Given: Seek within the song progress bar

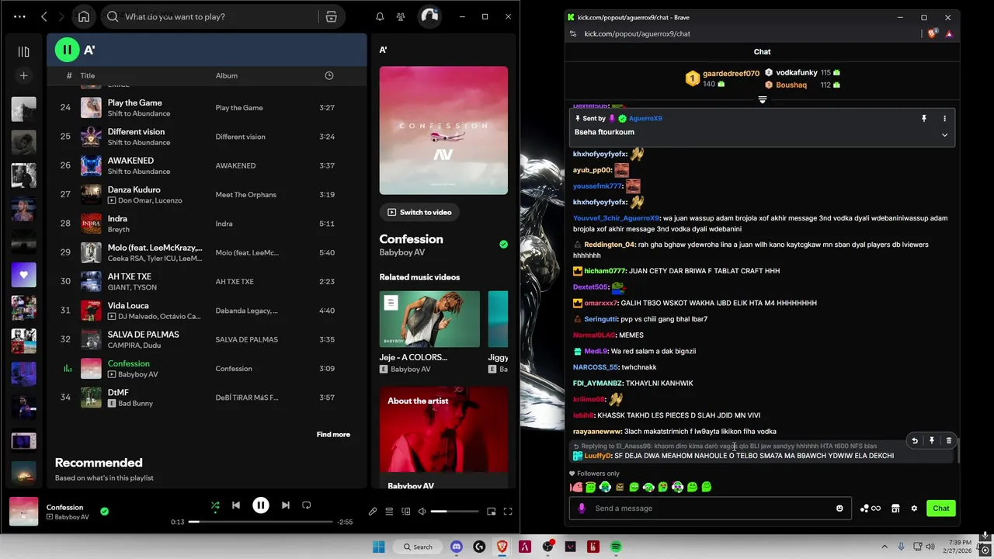Looking at the screenshot, I should pyautogui.click(x=261, y=522).
